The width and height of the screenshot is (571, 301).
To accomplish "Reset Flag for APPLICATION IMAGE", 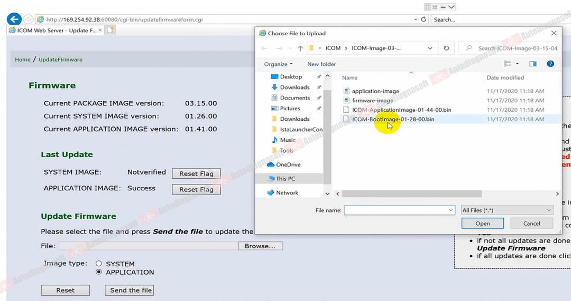I will click(x=196, y=190).
